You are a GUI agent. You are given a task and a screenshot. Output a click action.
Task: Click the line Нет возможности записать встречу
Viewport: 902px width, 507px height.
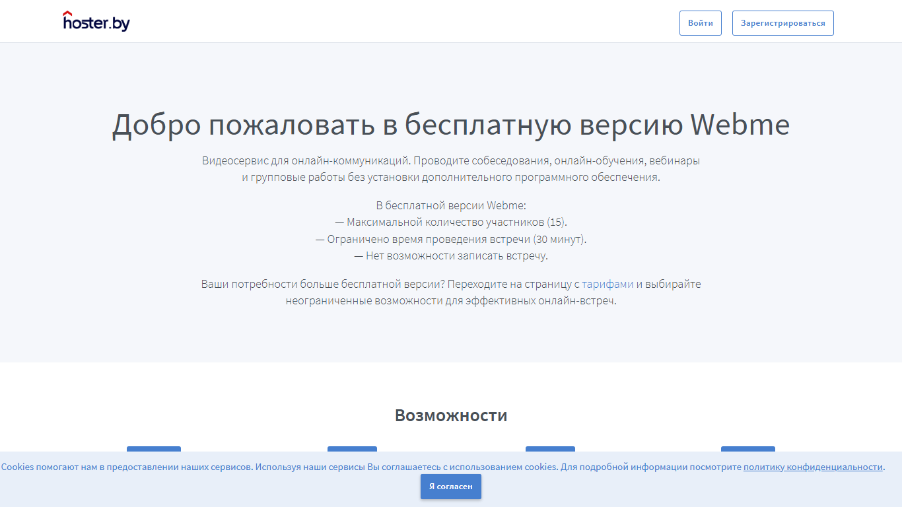pyautogui.click(x=451, y=256)
